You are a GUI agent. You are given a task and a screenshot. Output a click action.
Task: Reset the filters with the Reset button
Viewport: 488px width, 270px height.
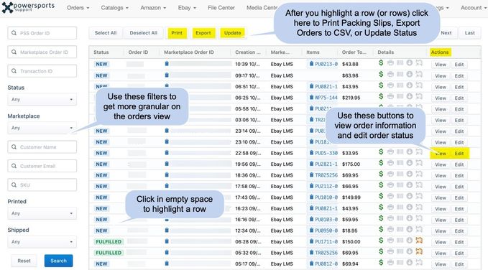[24, 261]
